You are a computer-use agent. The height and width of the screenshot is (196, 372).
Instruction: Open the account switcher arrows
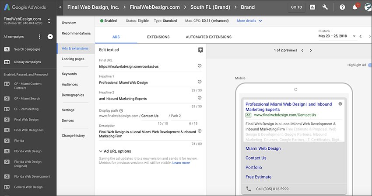(49, 21)
